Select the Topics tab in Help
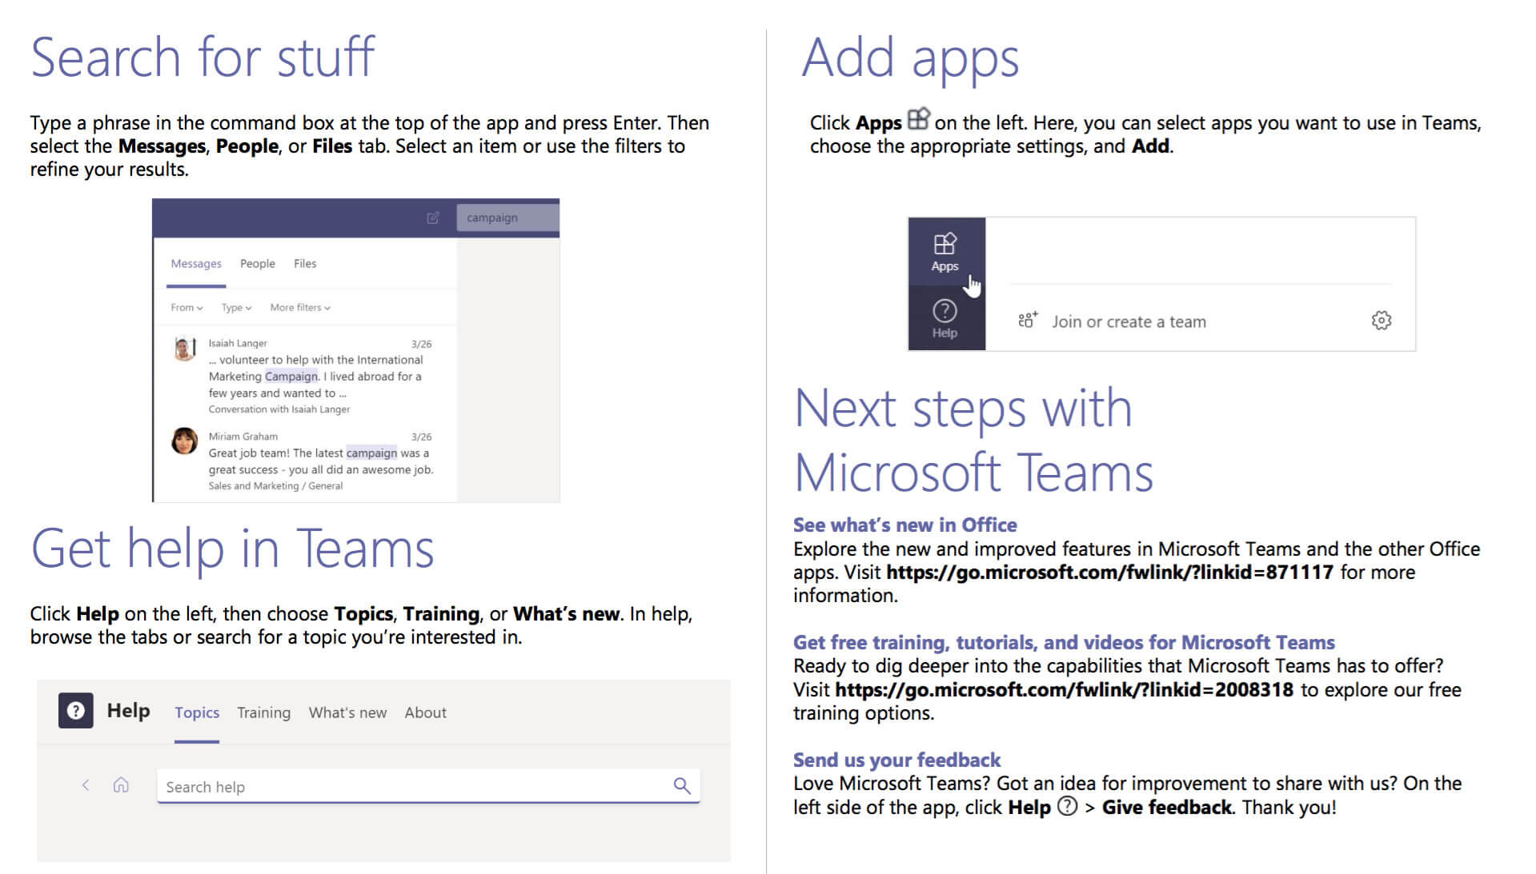This screenshot has height=874, width=1536. pos(197,712)
